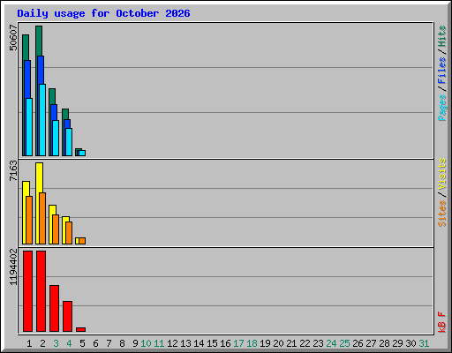Click the green Hits bar for day 1
This screenshot has width=452, height=353.
coord(26,48)
